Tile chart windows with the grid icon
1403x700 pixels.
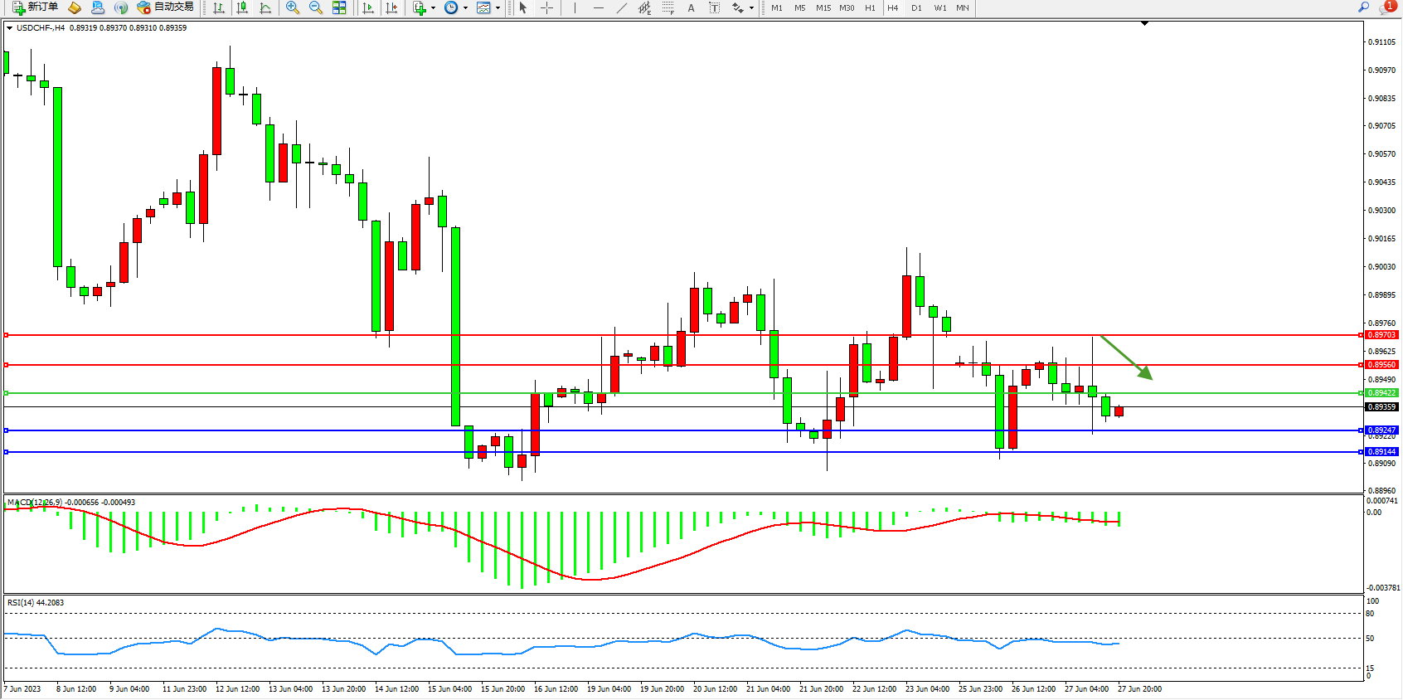[x=339, y=8]
